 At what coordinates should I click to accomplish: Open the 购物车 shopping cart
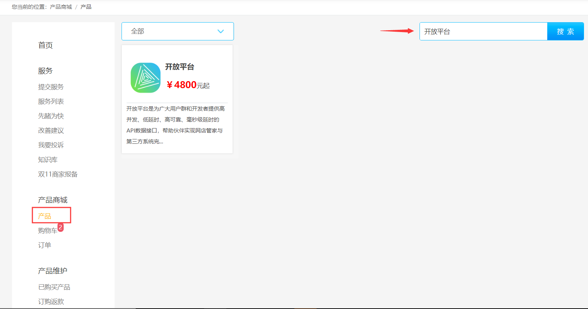pyautogui.click(x=48, y=231)
